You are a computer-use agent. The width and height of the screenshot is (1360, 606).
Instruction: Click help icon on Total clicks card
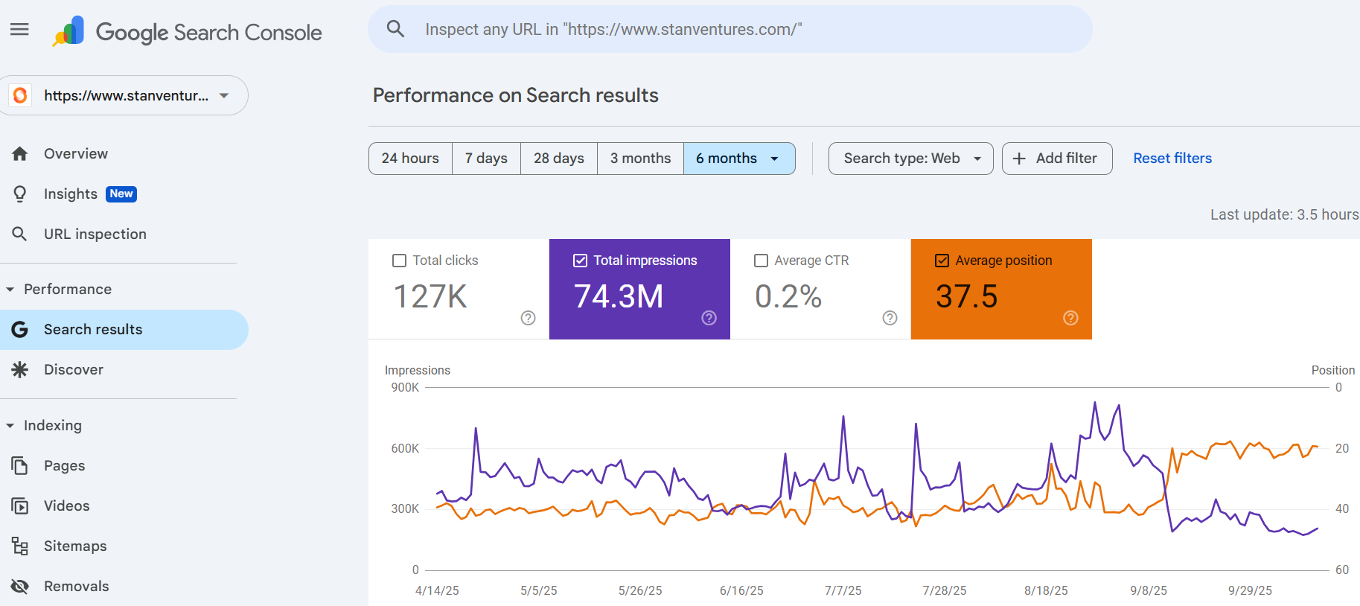[x=528, y=318]
